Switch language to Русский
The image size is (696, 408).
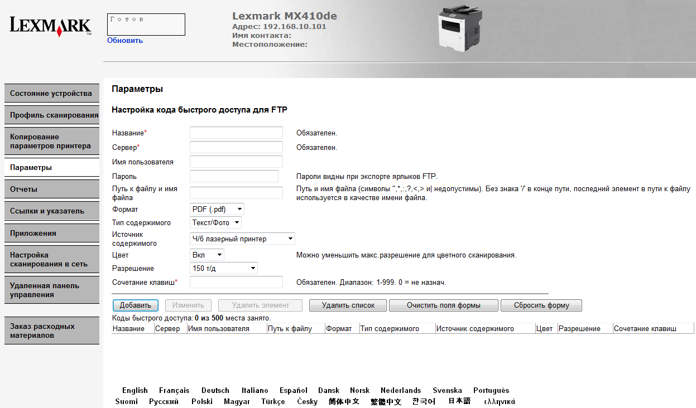[x=164, y=401]
